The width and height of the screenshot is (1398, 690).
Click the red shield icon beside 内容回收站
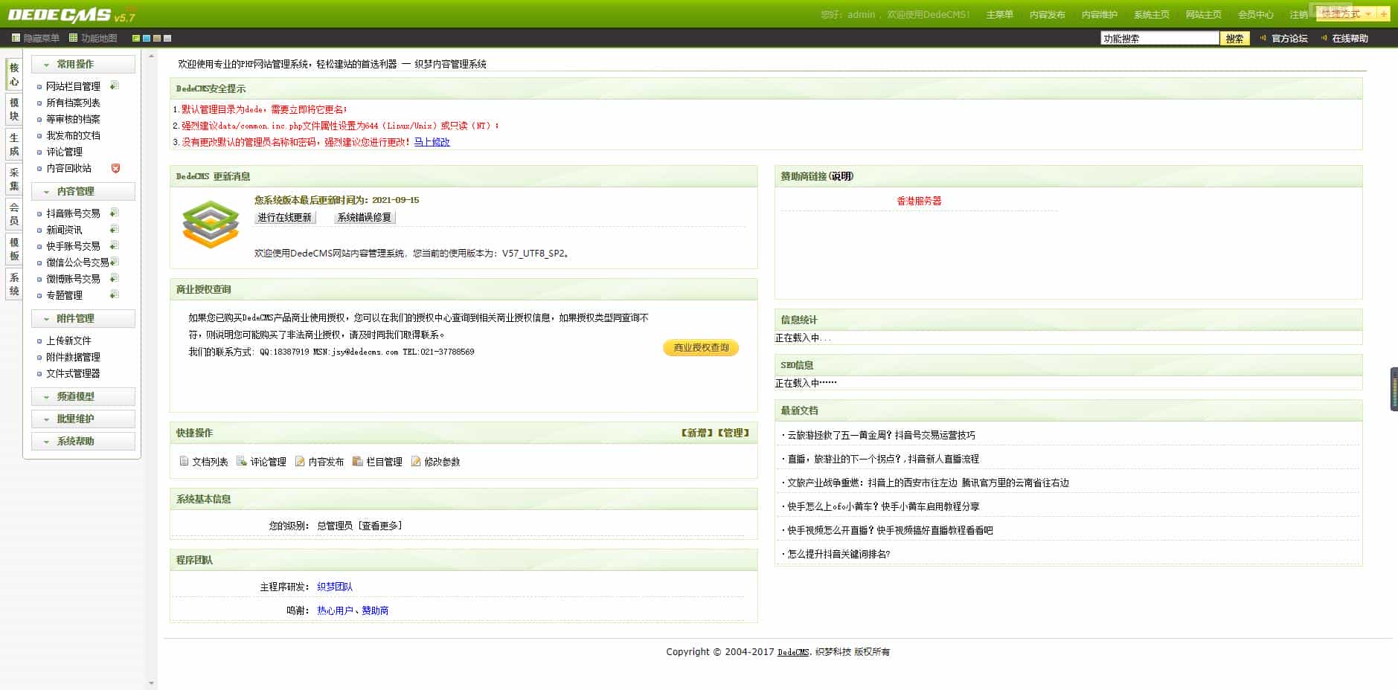(x=115, y=168)
